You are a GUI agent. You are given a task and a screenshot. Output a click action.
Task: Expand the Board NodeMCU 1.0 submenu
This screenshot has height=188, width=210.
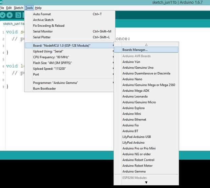point(70,45)
